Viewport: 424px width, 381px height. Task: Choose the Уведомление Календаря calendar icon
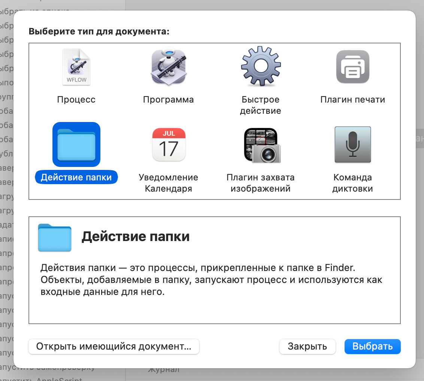[x=169, y=144]
